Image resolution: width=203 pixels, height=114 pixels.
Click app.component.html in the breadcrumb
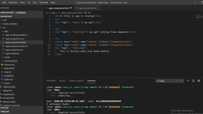(x=71, y=13)
